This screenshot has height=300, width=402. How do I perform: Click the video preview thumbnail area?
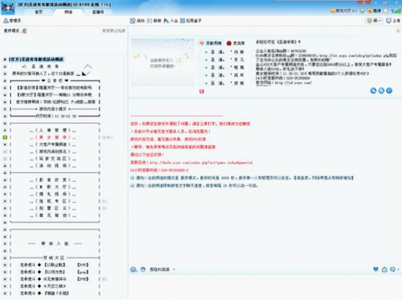[x=162, y=62]
